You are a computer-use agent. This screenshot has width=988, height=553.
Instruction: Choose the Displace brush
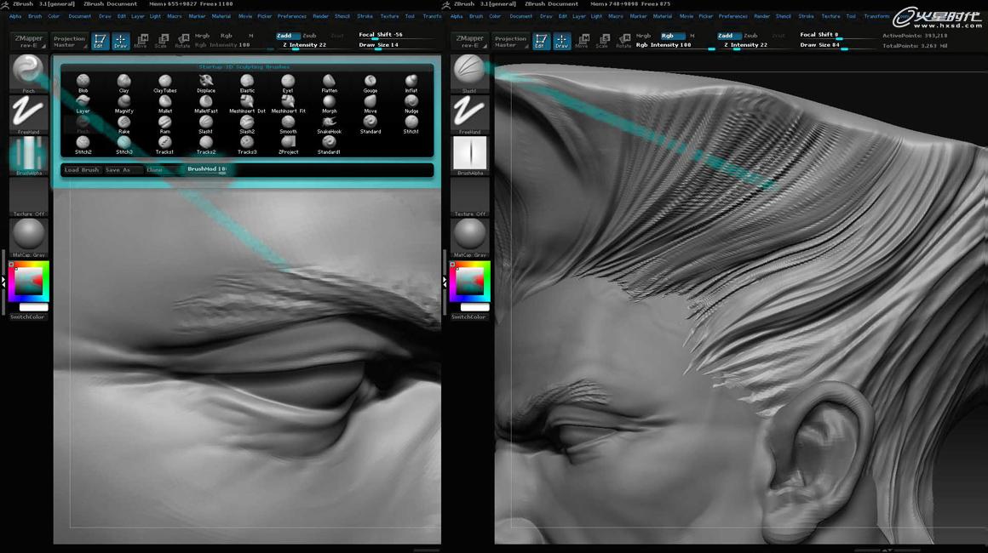click(206, 83)
